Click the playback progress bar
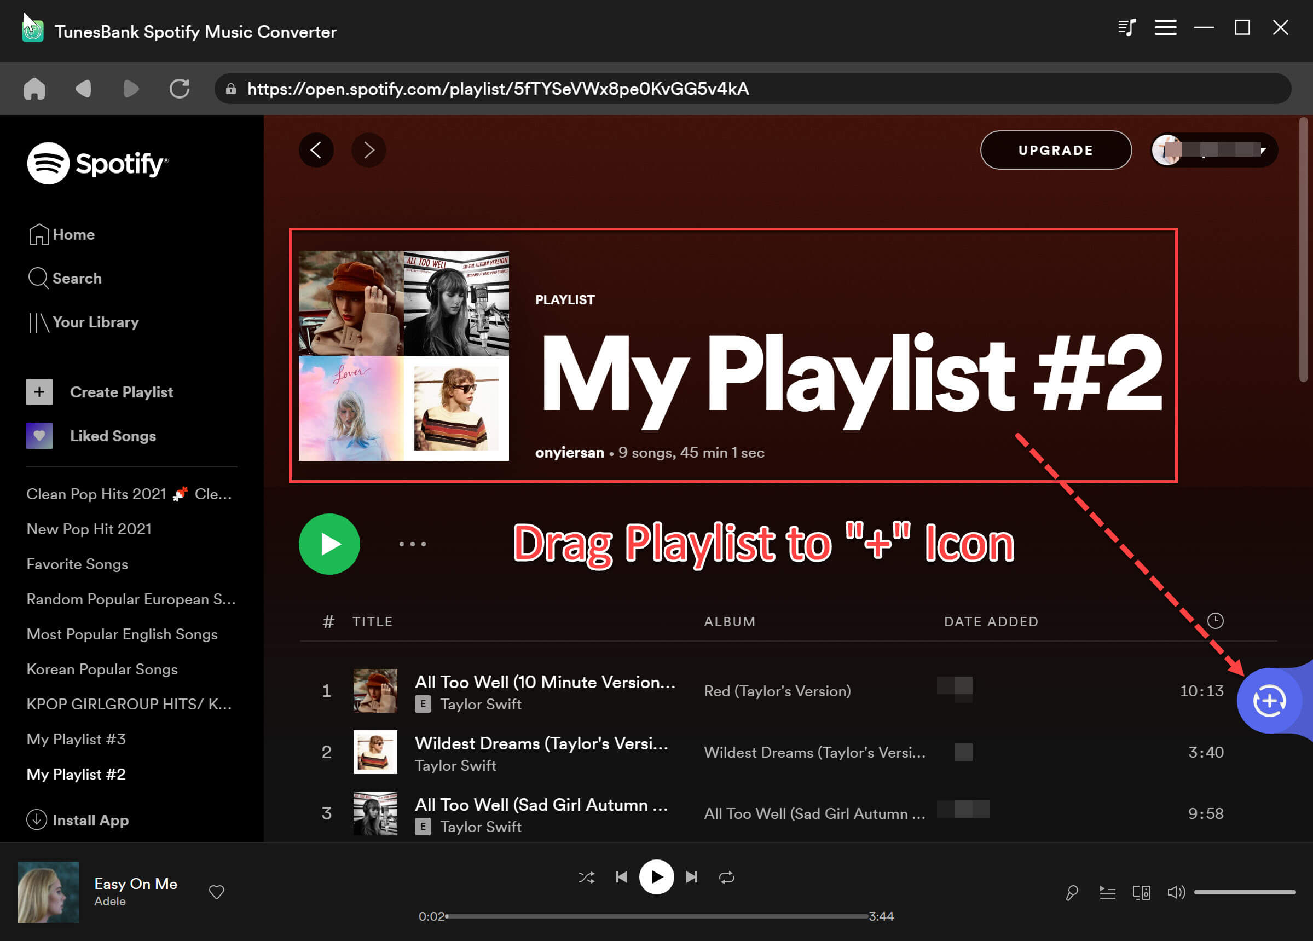This screenshot has height=941, width=1313. [657, 916]
